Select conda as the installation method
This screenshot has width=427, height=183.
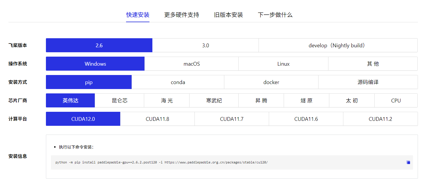coord(178,82)
